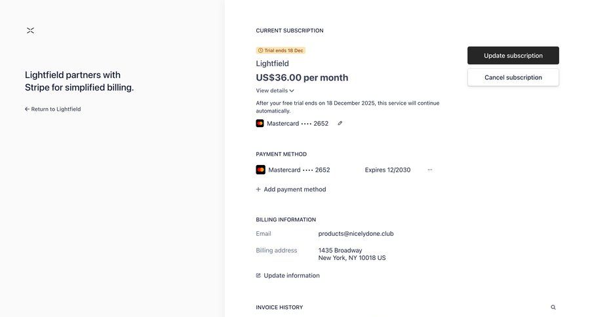The height and width of the screenshot is (317, 590).
Task: Click the pencil icon next to Mastercard 2652
Action: pyautogui.click(x=340, y=123)
